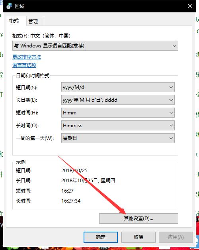This screenshot has width=199, height=250.
Task: Select the 16:27:34 long time example
Action: 71,201
